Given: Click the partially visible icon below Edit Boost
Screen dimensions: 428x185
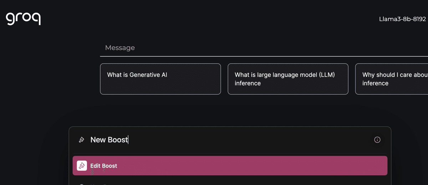Looking at the screenshot, I should pos(82,184).
